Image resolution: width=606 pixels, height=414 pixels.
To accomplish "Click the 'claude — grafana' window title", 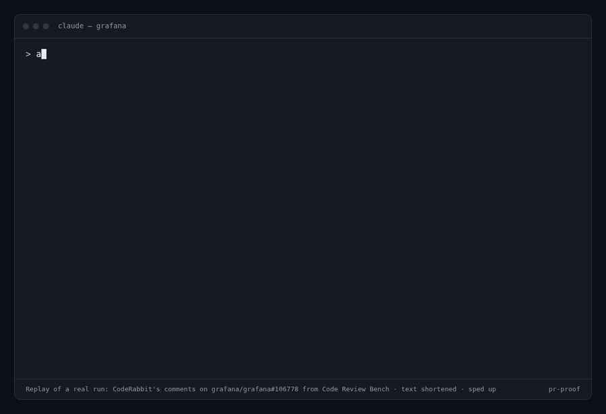I will point(92,26).
